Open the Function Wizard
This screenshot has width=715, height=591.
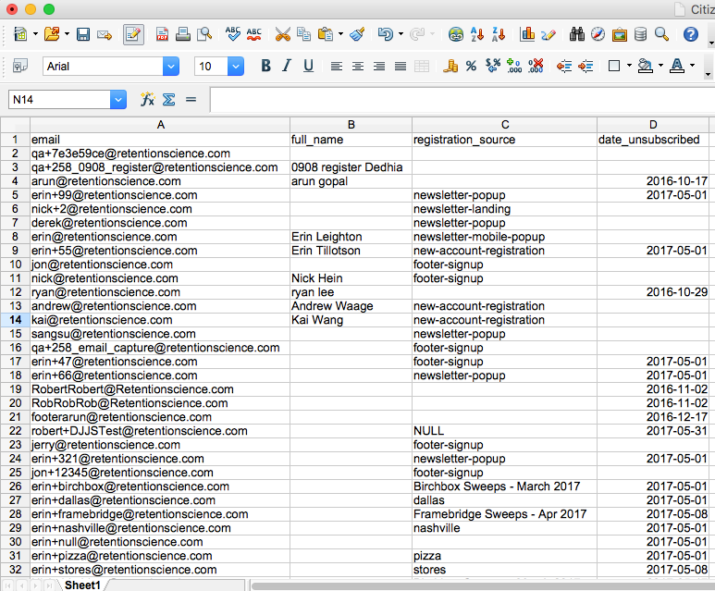[x=147, y=99]
